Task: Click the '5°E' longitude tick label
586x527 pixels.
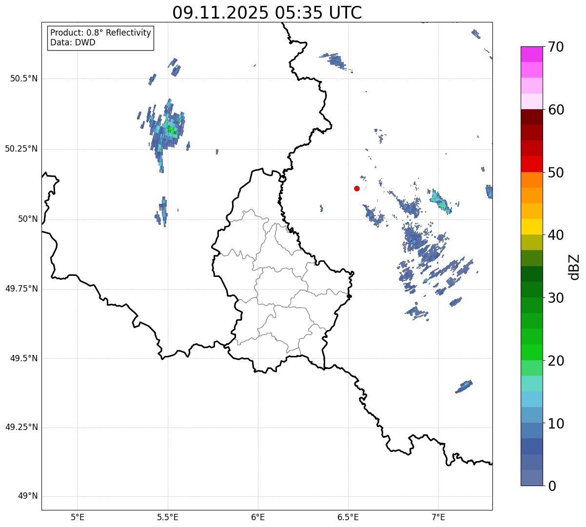Action: pos(78,517)
